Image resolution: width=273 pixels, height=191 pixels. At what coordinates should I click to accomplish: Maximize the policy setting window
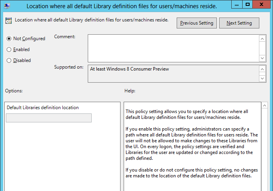point(247,5)
